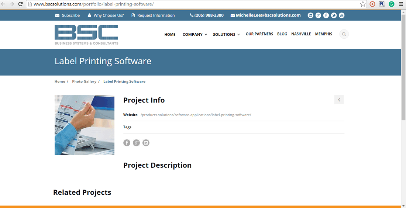
Task: Click the Twitter bird icon in the header
Action: pyautogui.click(x=334, y=15)
